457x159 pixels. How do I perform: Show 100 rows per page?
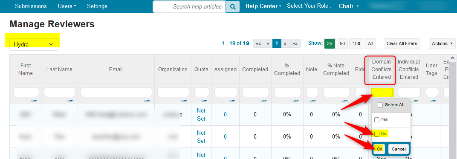click(x=356, y=43)
